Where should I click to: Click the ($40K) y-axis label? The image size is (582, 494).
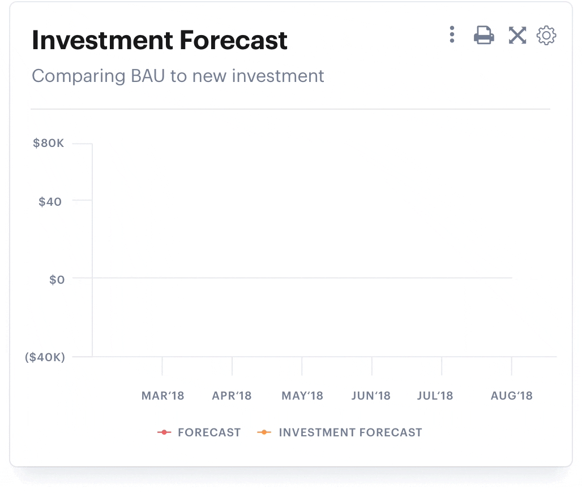45,357
